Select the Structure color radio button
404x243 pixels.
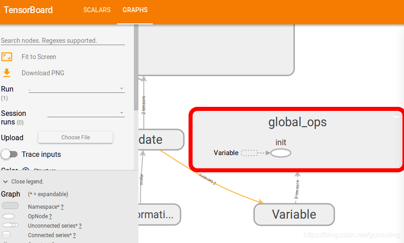click(x=26, y=170)
